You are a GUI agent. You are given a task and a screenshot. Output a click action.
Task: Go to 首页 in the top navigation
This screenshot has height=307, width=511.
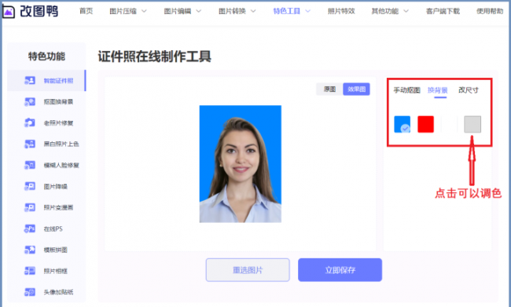pos(86,11)
